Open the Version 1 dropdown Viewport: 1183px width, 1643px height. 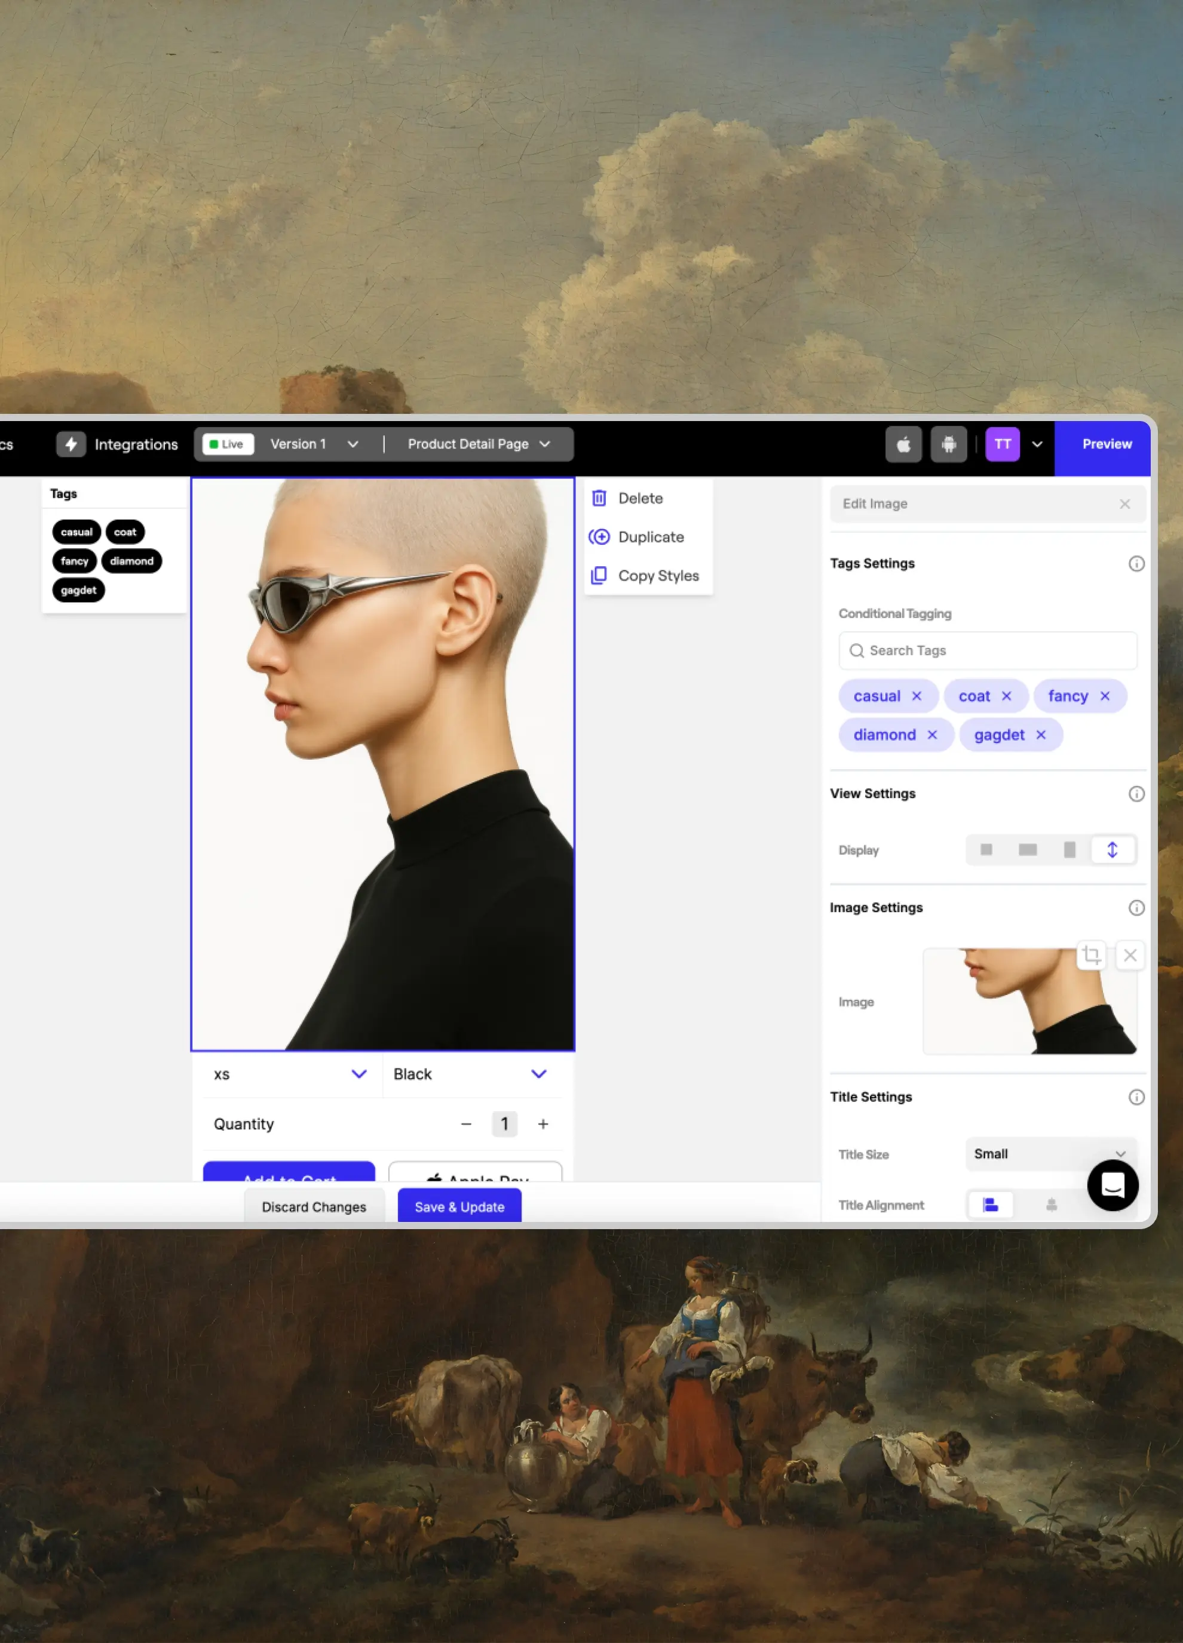[314, 444]
